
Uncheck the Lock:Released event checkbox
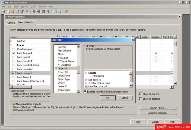point(14,73)
